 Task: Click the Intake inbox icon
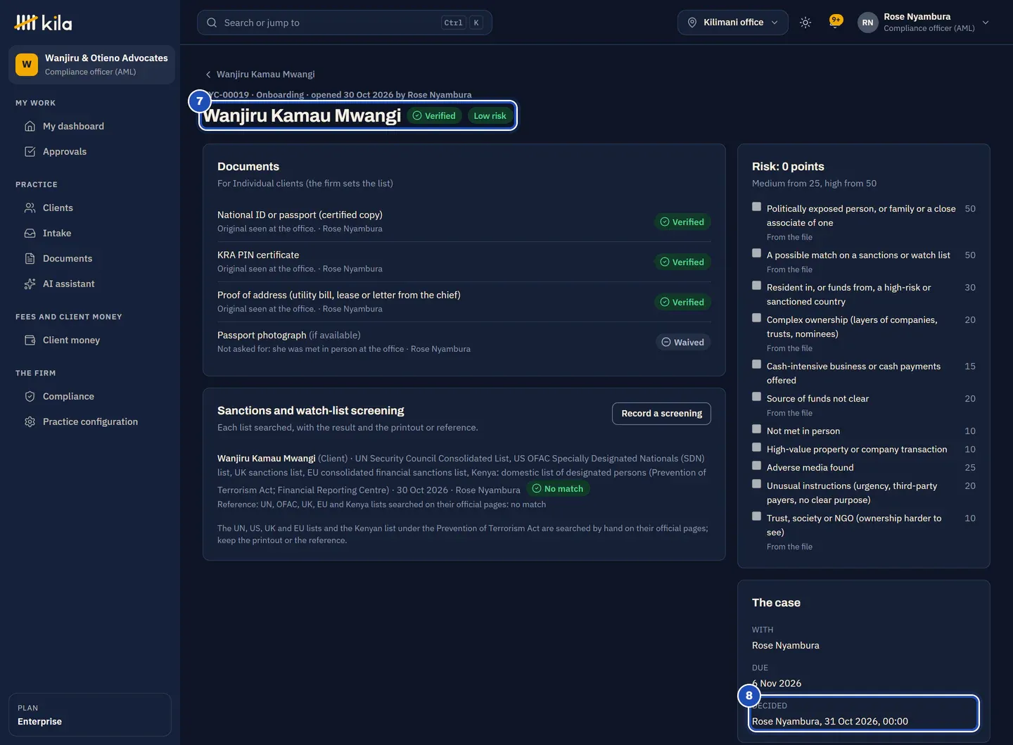coord(30,233)
